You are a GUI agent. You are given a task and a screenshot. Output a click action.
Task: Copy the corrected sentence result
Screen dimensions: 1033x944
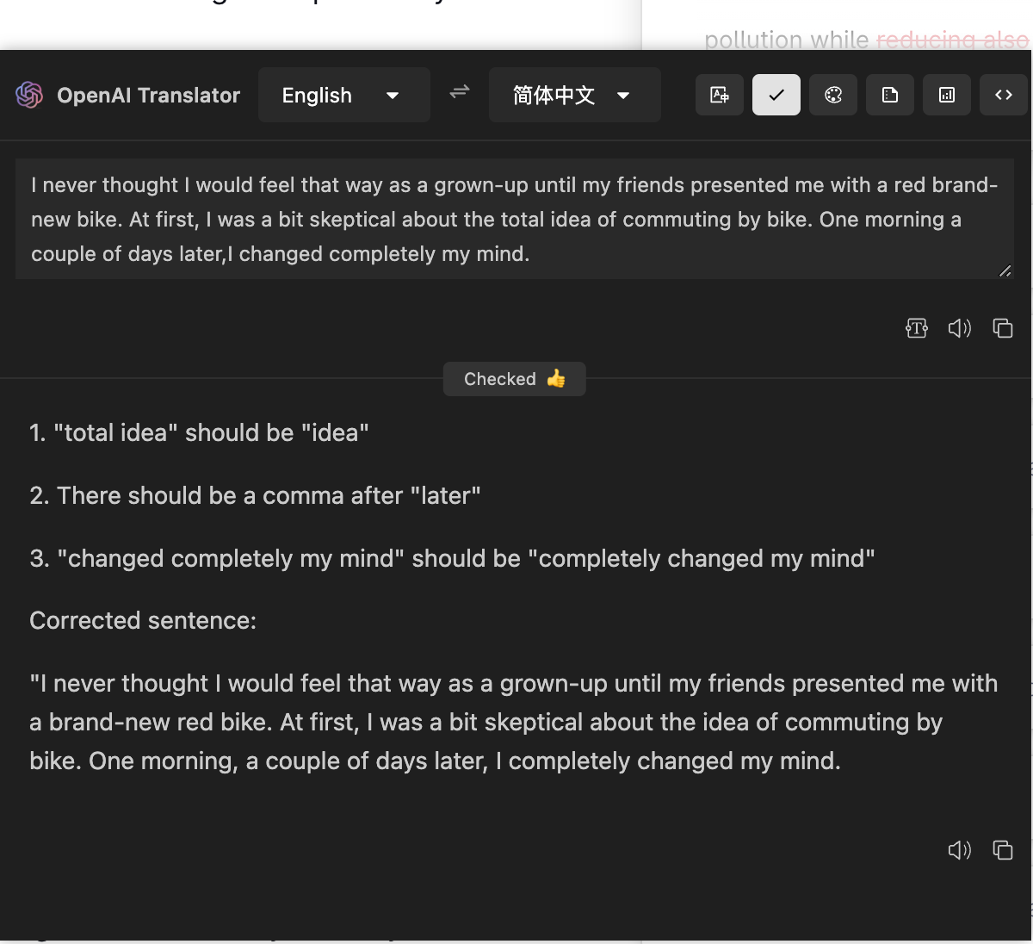click(1003, 850)
